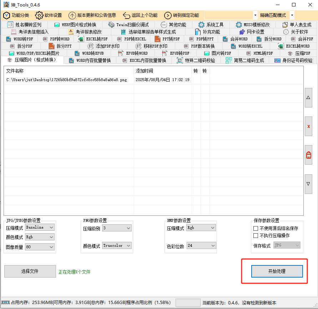The height and width of the screenshot is (309, 318).
Task: Open 图像质量 dropdown showing 80
Action: [40, 247]
